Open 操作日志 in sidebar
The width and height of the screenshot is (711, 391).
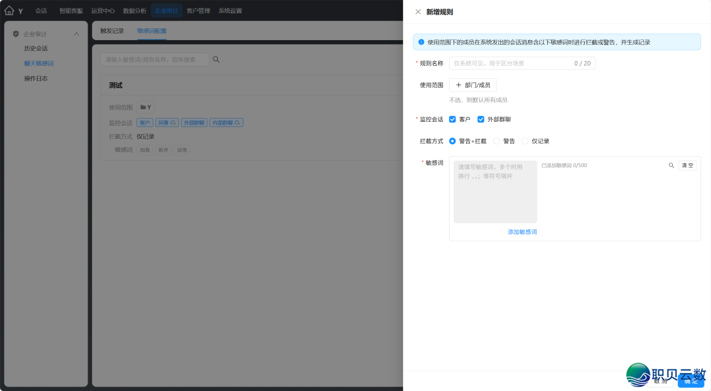point(36,78)
